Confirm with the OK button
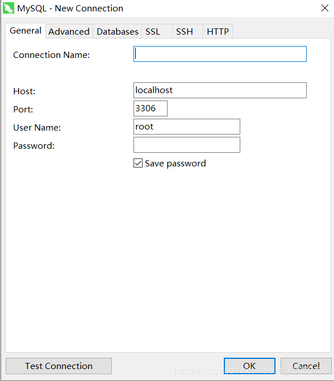Image resolution: width=334 pixels, height=381 pixels. [250, 366]
